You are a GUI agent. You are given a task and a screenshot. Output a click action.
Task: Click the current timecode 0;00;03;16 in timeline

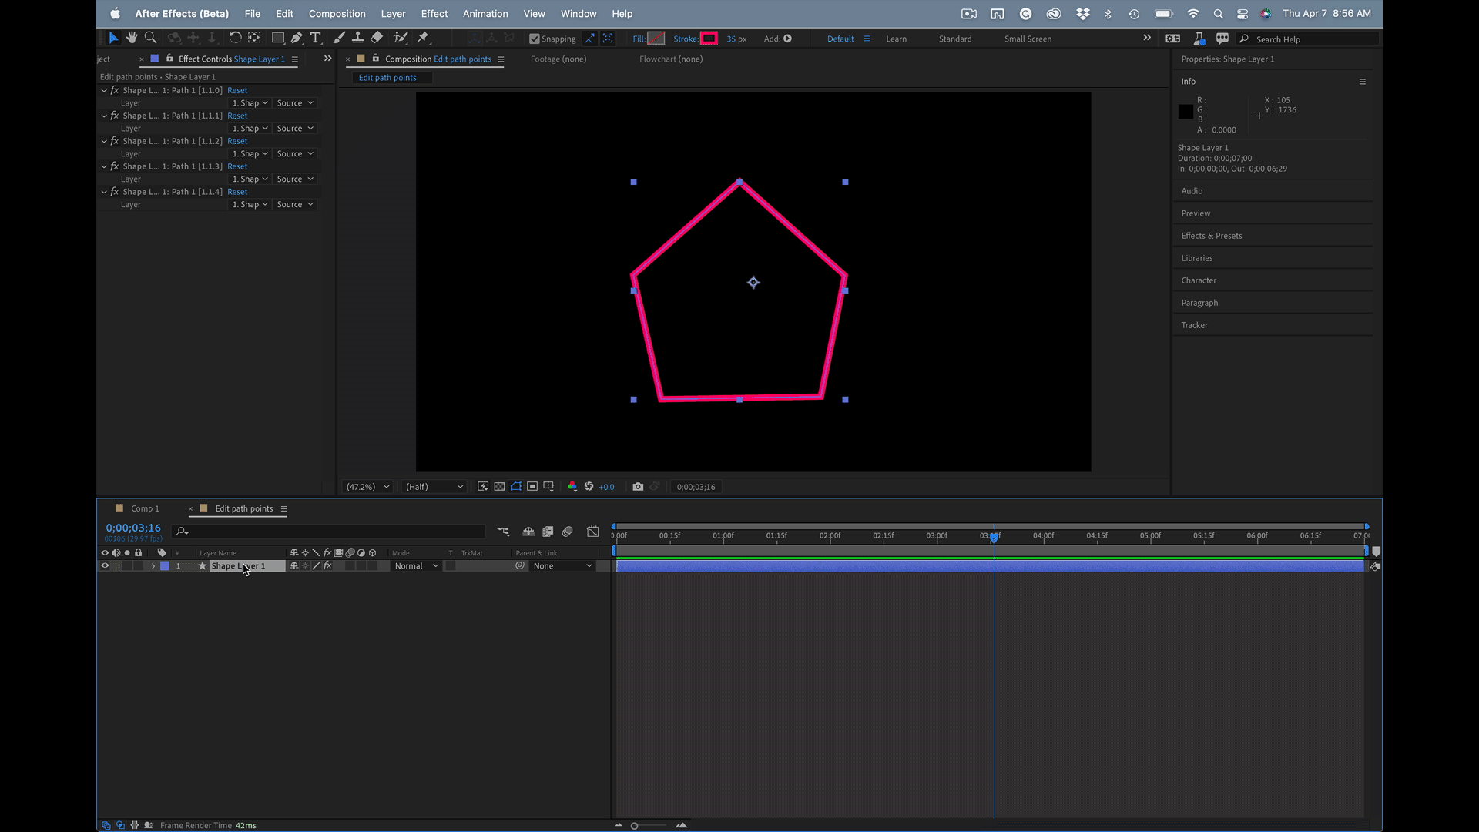133,528
